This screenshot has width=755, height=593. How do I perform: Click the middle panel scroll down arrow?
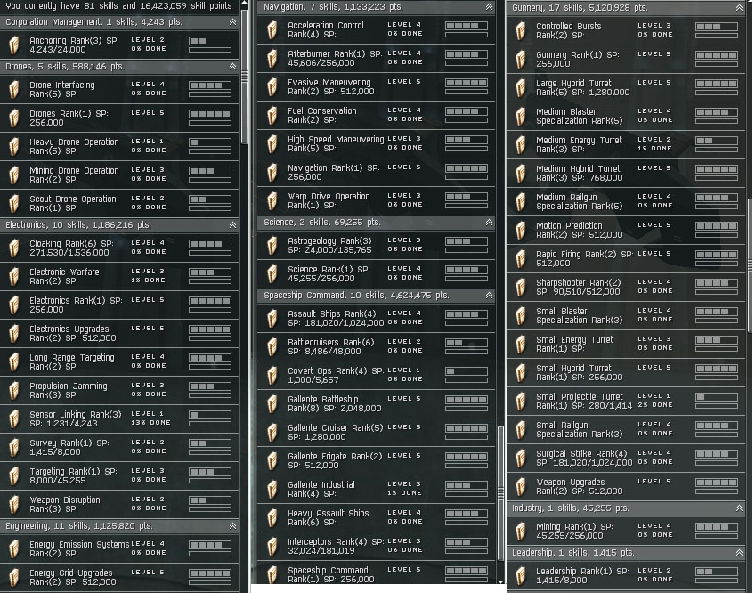pos(500,581)
